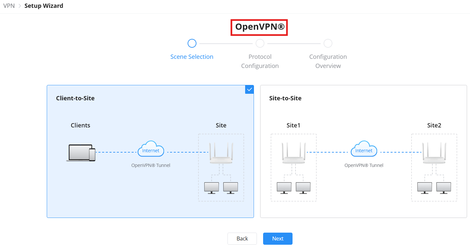Screen dimensions: 470x247
Task: Choose the Client-to-Site scene heading
Action: coord(75,98)
